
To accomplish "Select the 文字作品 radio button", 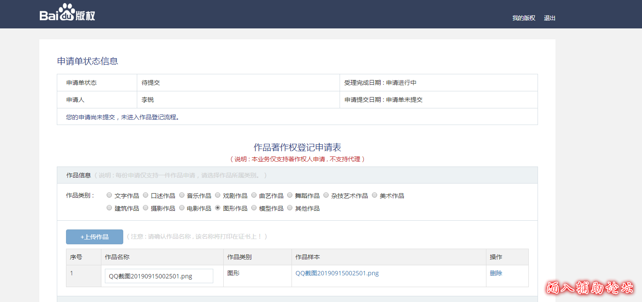I will pos(110,195).
